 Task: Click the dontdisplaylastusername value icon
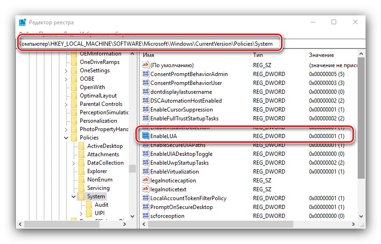coord(146,91)
